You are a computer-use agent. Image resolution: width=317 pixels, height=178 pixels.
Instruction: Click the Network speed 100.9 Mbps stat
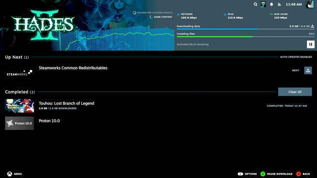coord(187,16)
